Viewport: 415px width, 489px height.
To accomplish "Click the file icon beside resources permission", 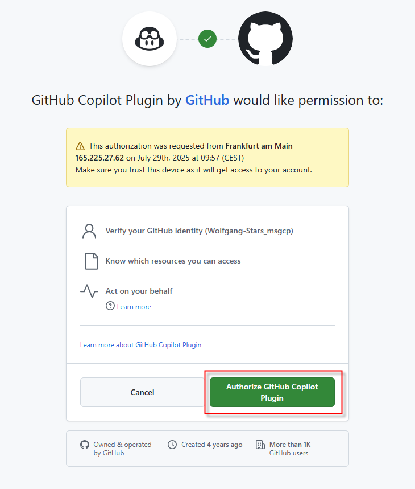I will tap(92, 261).
